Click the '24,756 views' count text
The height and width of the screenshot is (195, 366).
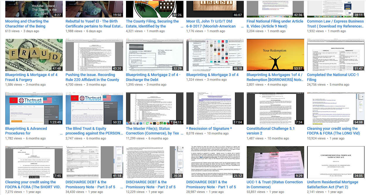tap(316, 84)
